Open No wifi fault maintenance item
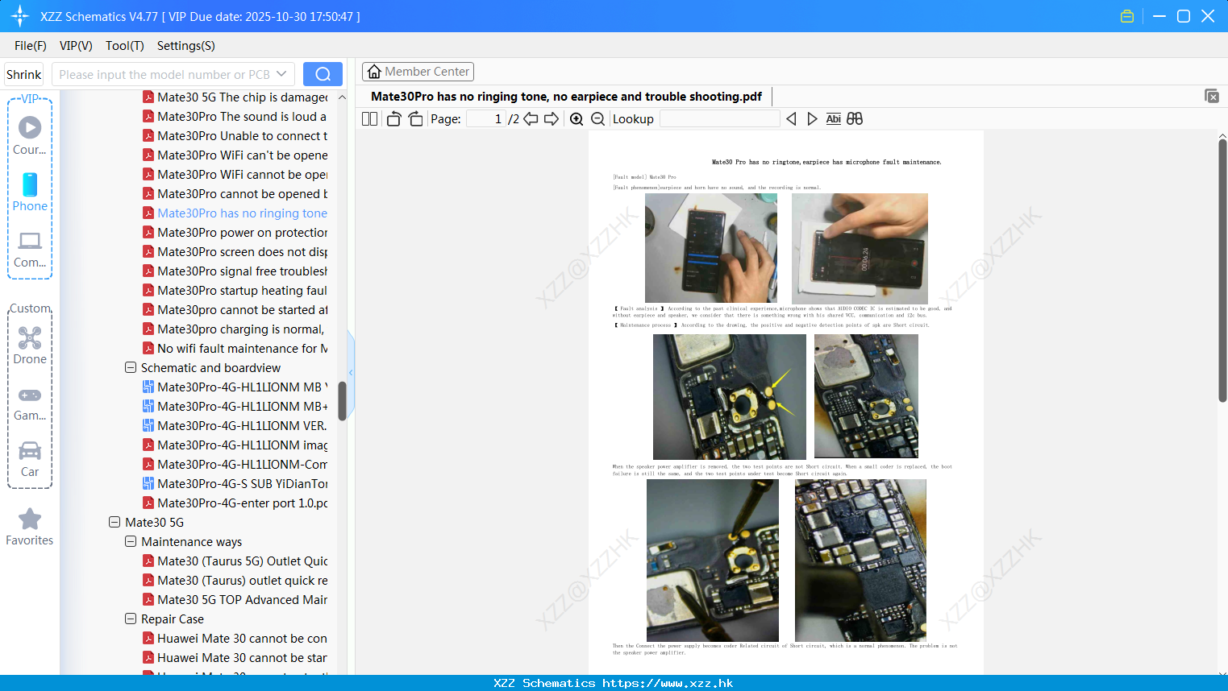This screenshot has width=1228, height=691. click(235, 348)
